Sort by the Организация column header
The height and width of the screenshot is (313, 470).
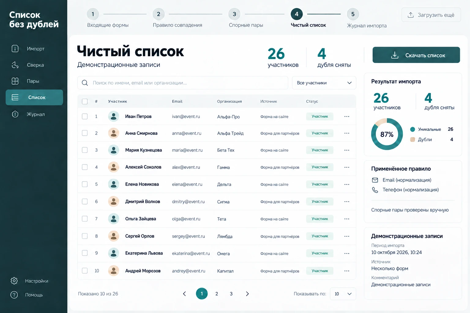tap(229, 101)
